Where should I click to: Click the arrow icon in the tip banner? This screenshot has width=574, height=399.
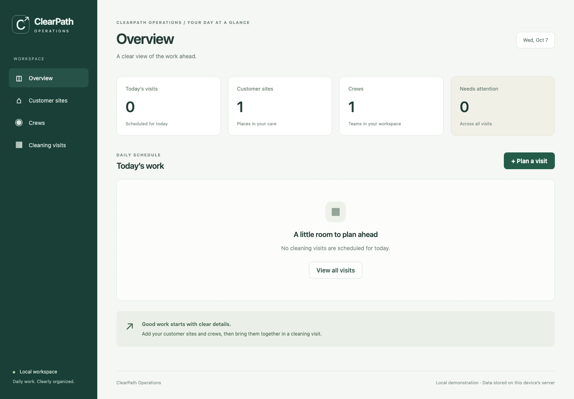coord(130,326)
